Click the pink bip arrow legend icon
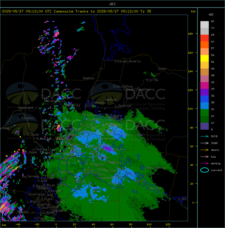 pyautogui.click(x=204, y=157)
